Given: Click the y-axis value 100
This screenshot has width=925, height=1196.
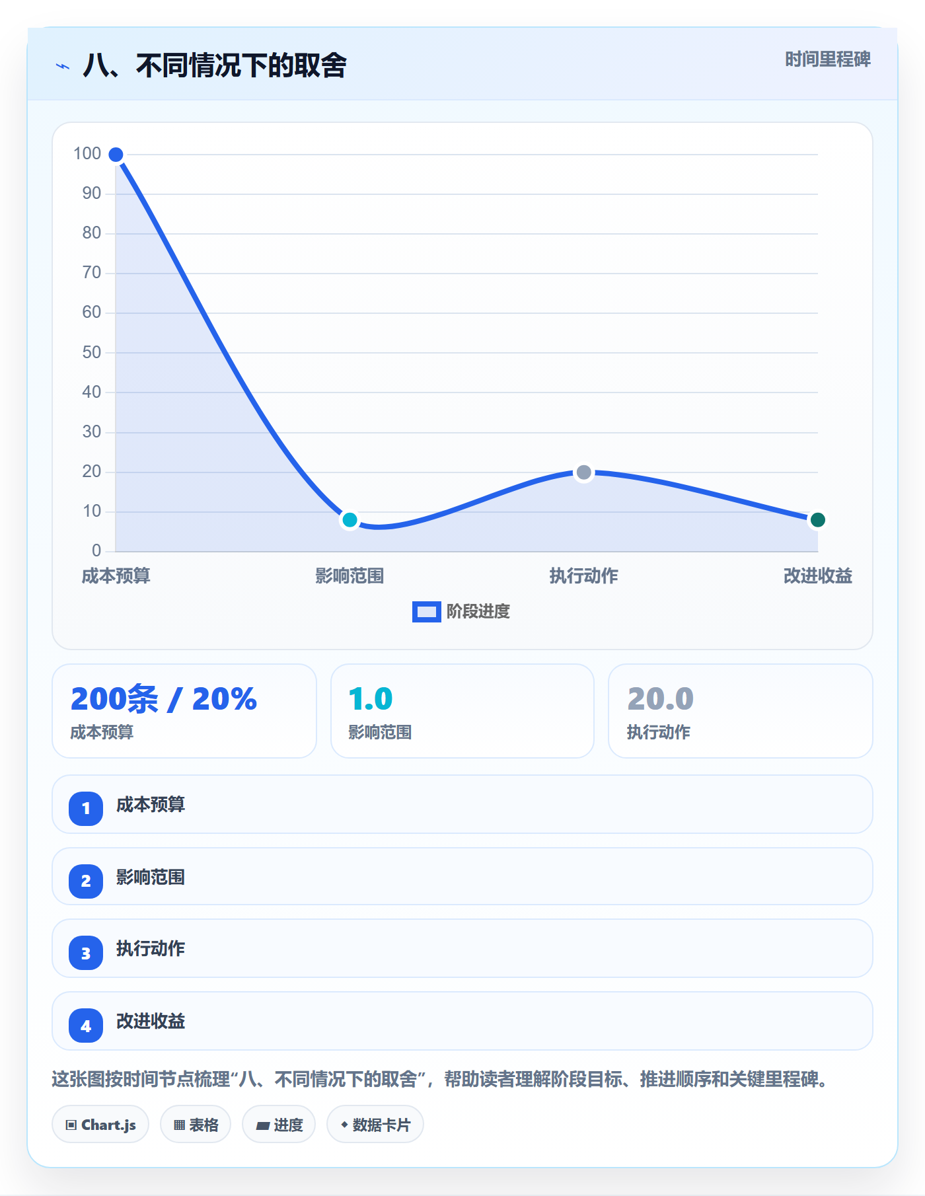Looking at the screenshot, I should (87, 154).
